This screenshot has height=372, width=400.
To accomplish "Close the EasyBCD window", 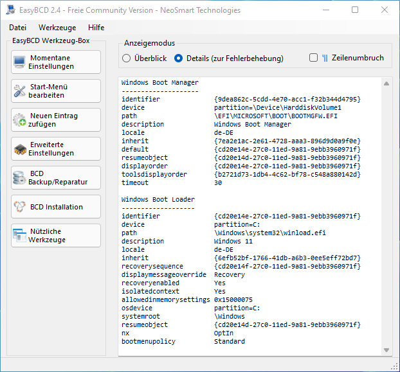I will coord(385,10).
